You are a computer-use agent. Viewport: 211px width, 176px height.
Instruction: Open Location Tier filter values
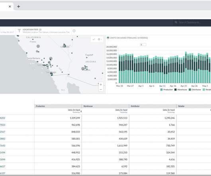pos(46,31)
